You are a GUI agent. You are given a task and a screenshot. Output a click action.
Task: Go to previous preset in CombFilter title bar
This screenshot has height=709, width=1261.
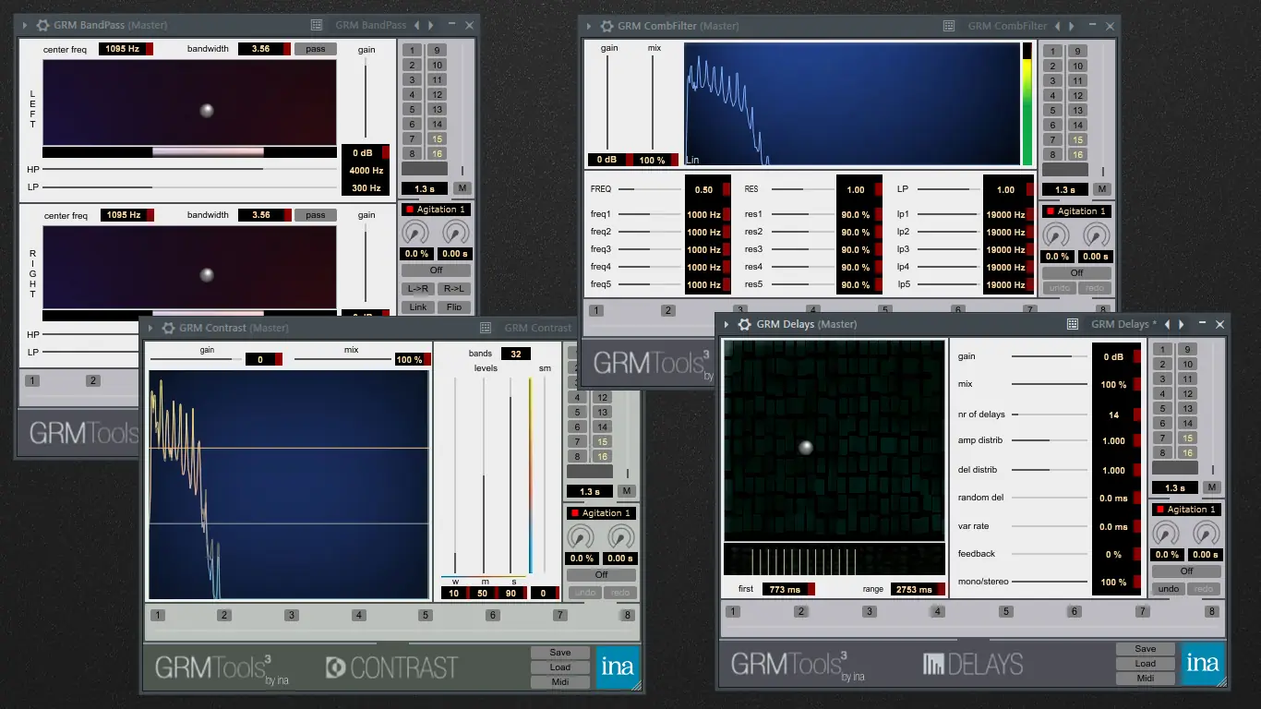(x=1058, y=26)
